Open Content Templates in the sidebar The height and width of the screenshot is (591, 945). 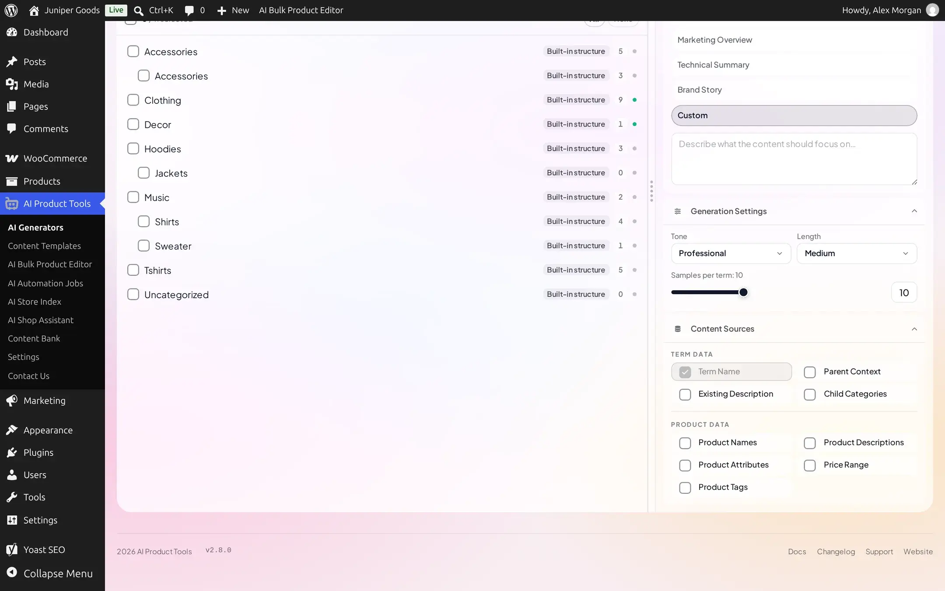44,246
